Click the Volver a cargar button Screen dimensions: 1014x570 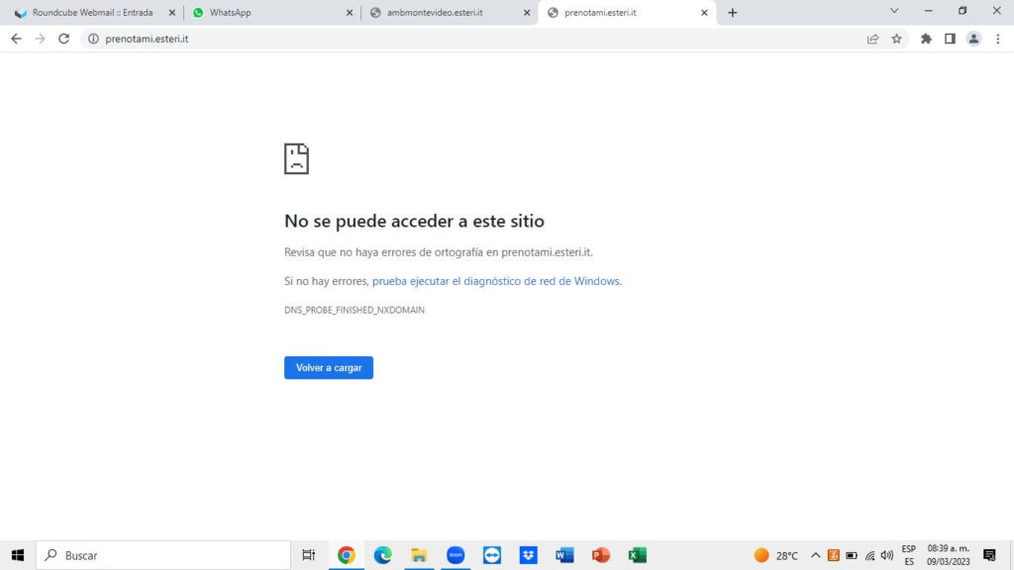tap(328, 367)
